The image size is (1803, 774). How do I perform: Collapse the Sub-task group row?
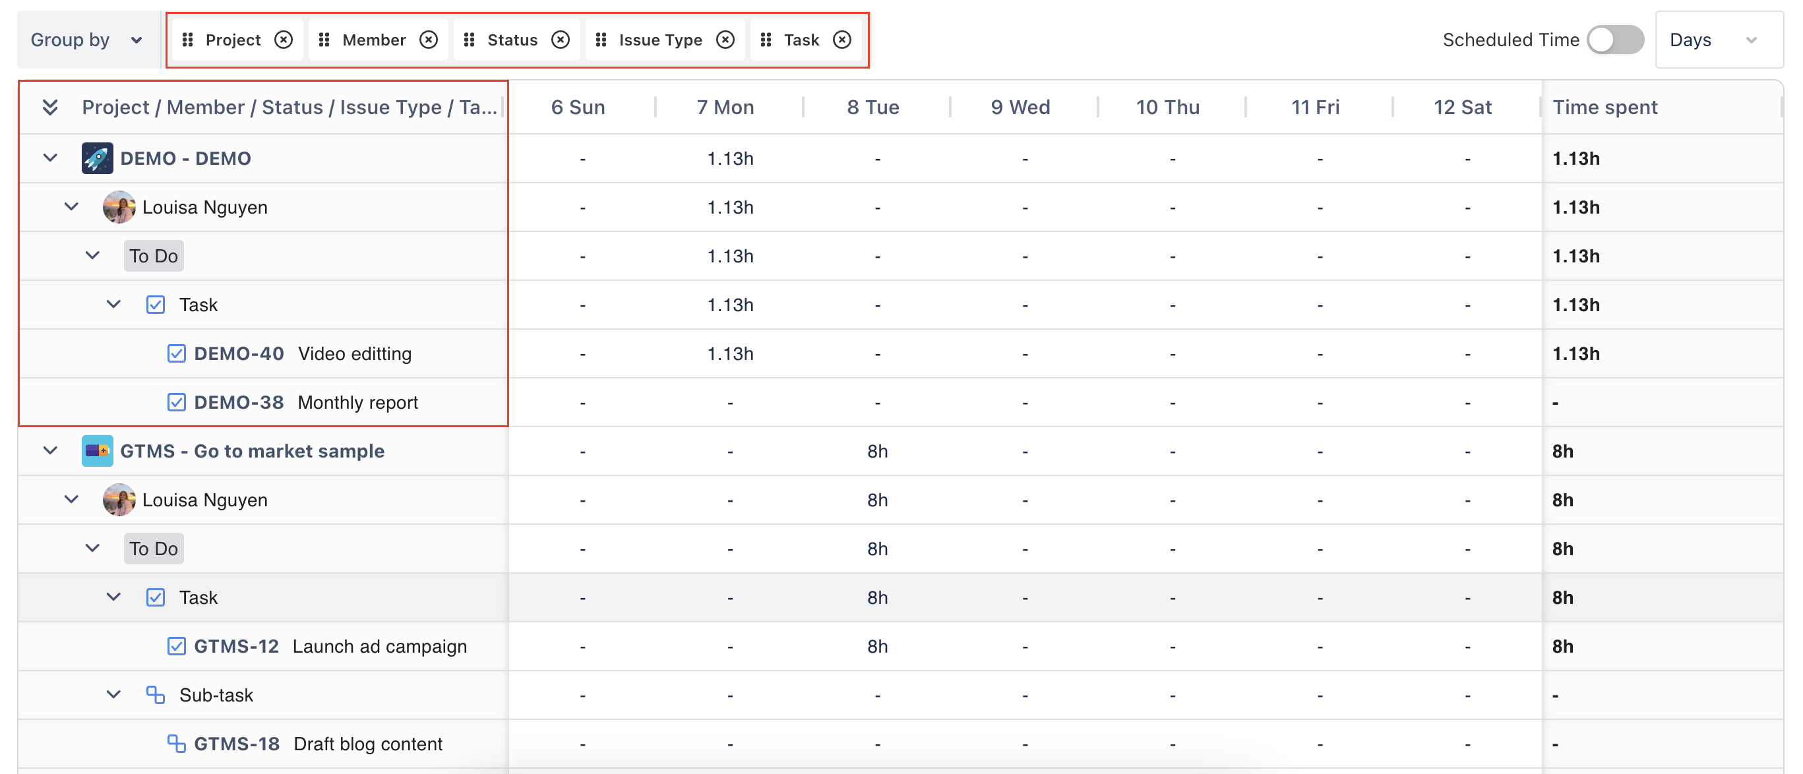[x=113, y=695]
